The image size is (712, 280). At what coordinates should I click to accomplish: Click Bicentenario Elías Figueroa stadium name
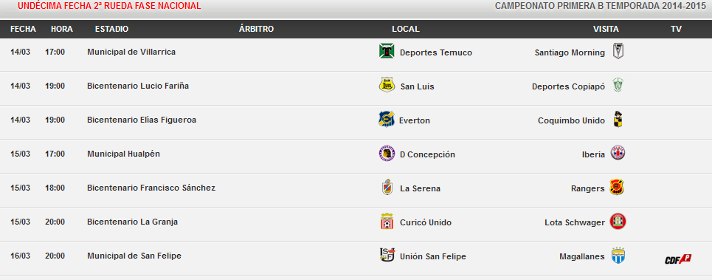pyautogui.click(x=142, y=120)
